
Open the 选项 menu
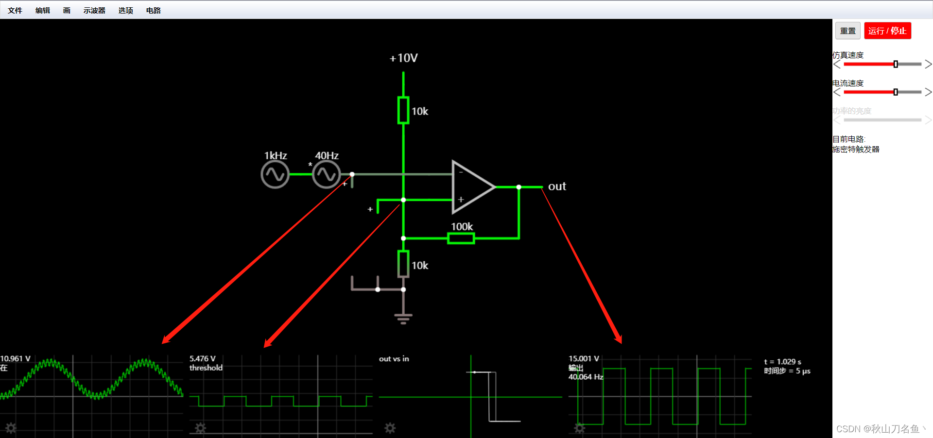(x=126, y=10)
